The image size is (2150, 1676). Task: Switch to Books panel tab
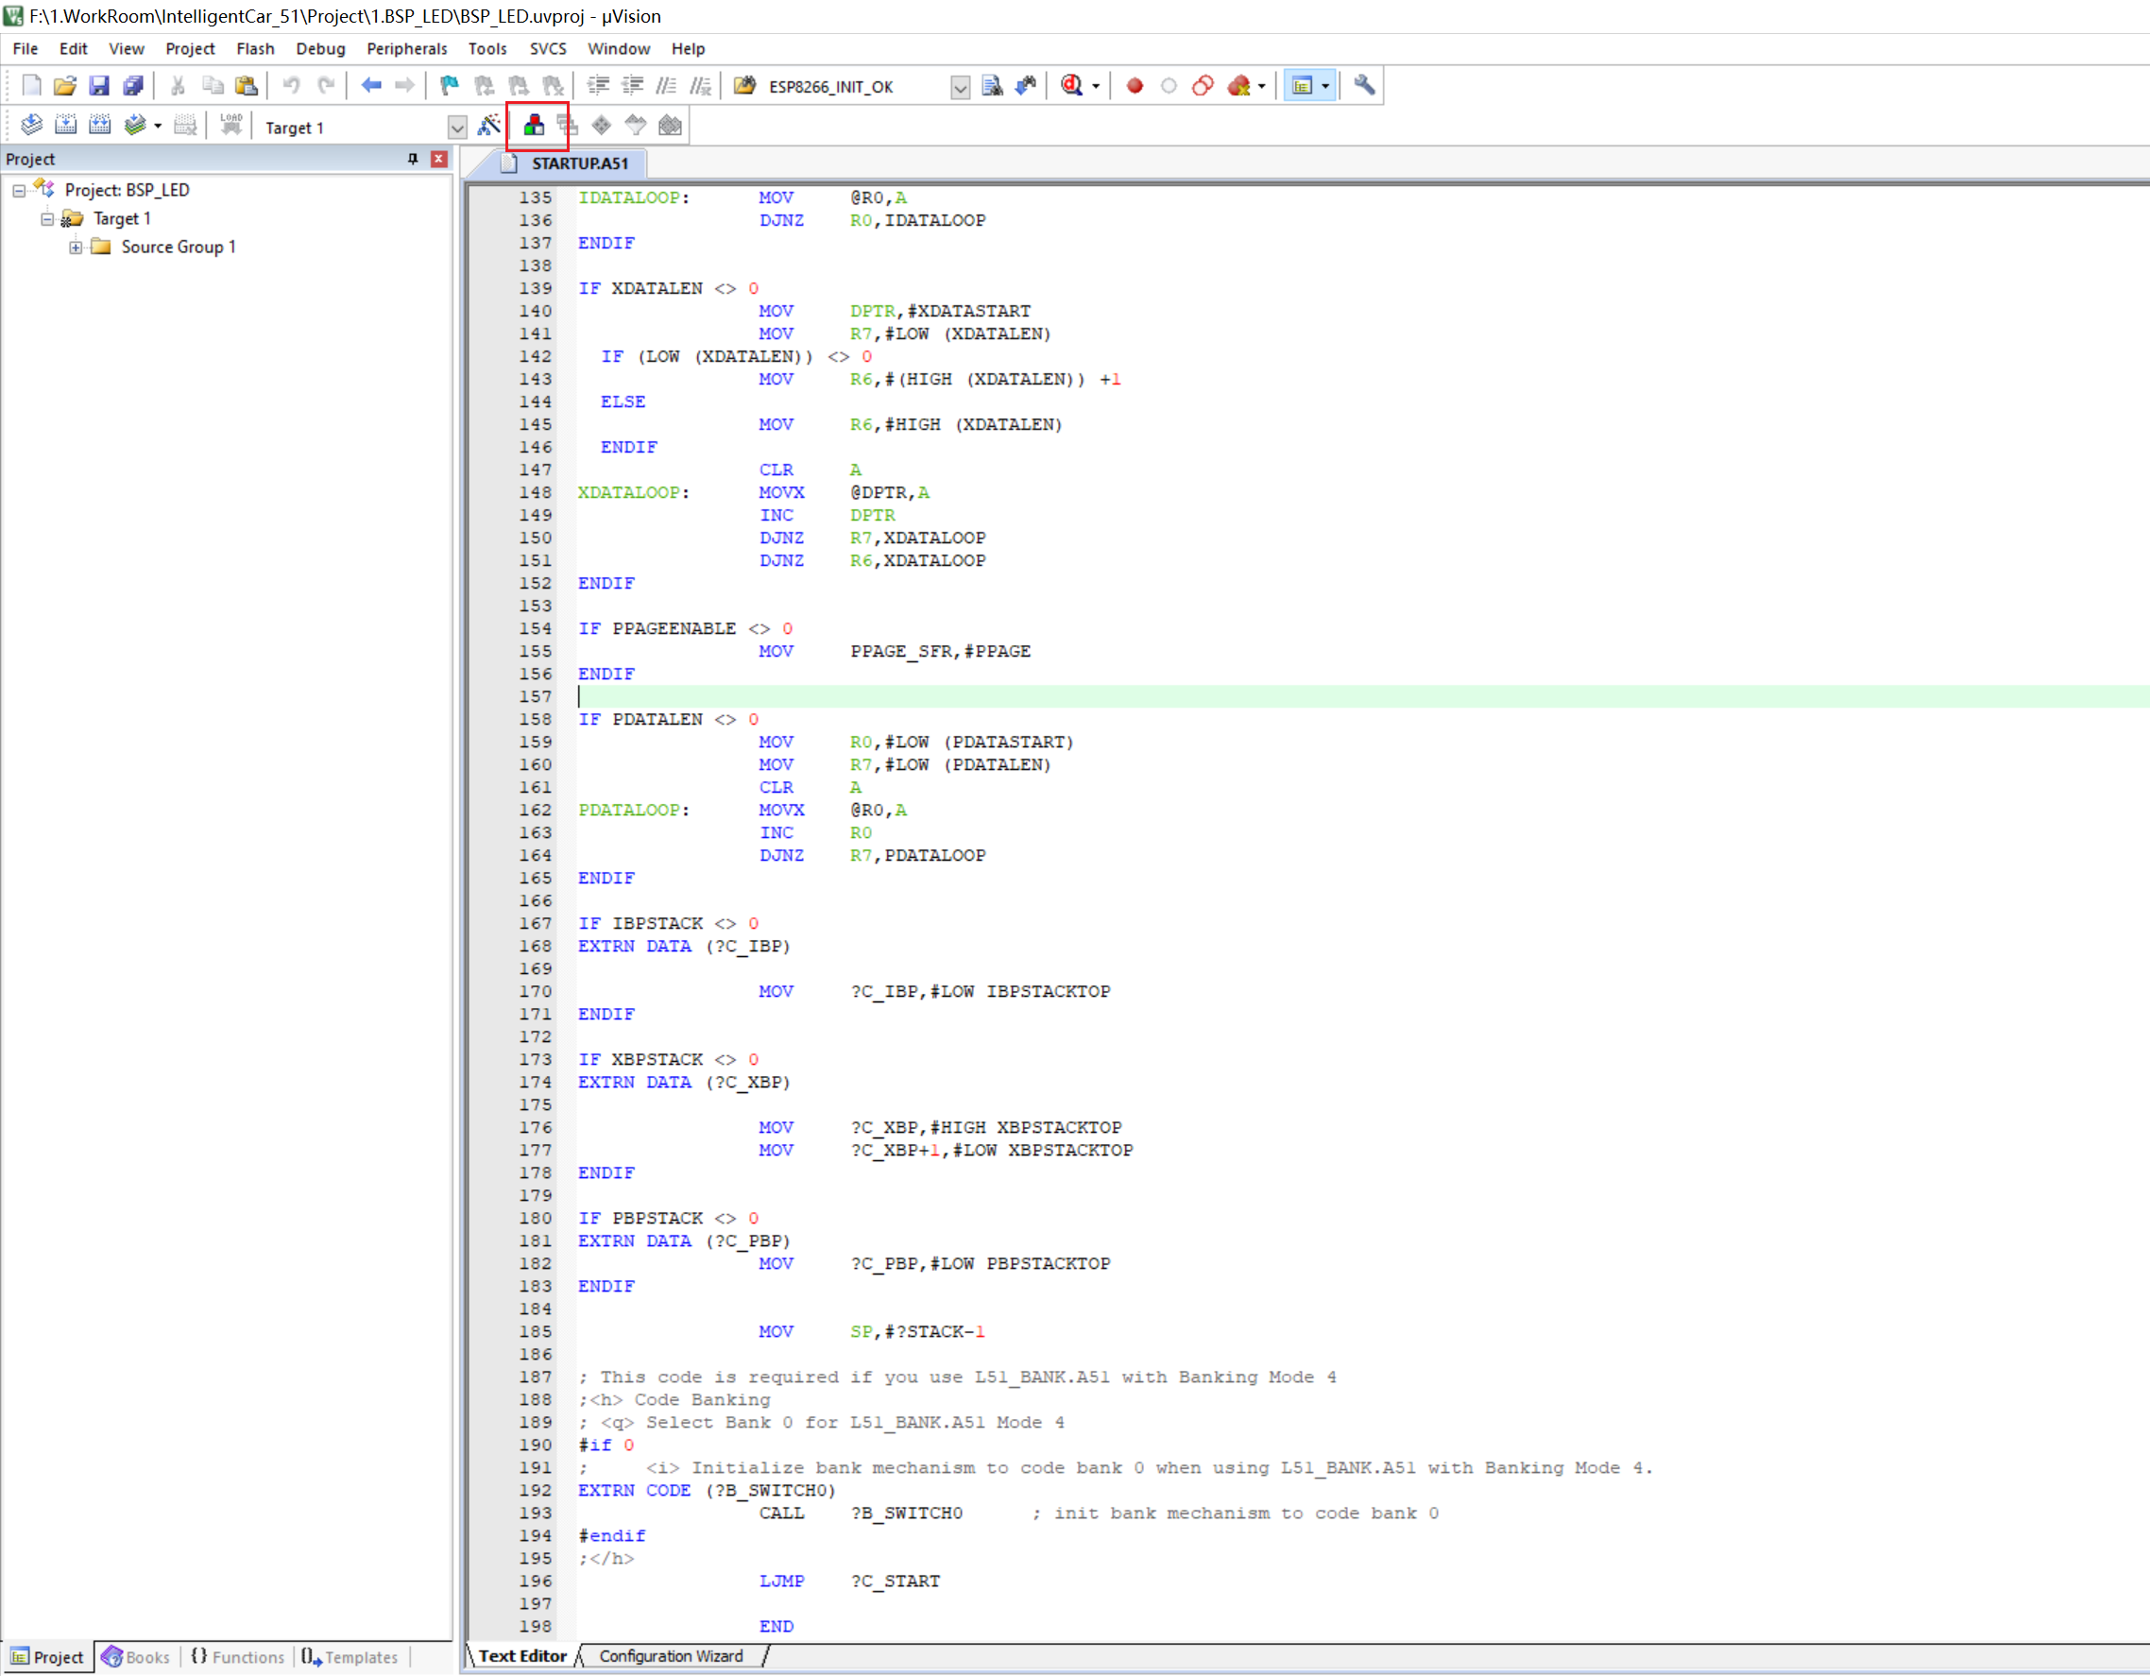pyautogui.click(x=137, y=1657)
